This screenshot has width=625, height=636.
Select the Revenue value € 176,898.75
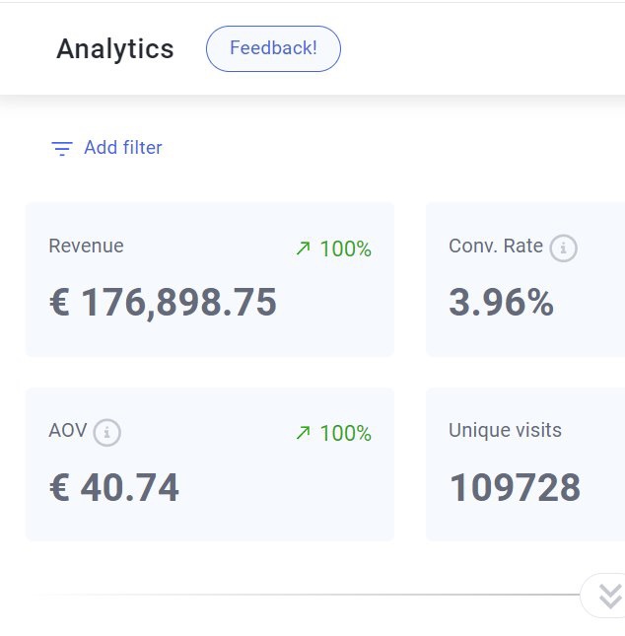163,302
